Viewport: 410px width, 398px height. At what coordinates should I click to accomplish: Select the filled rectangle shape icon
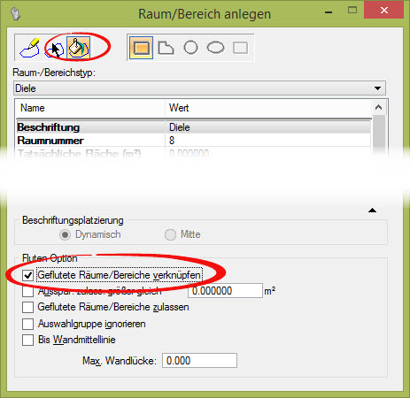point(141,48)
